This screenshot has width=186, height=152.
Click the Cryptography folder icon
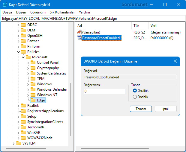(x=33, y=68)
